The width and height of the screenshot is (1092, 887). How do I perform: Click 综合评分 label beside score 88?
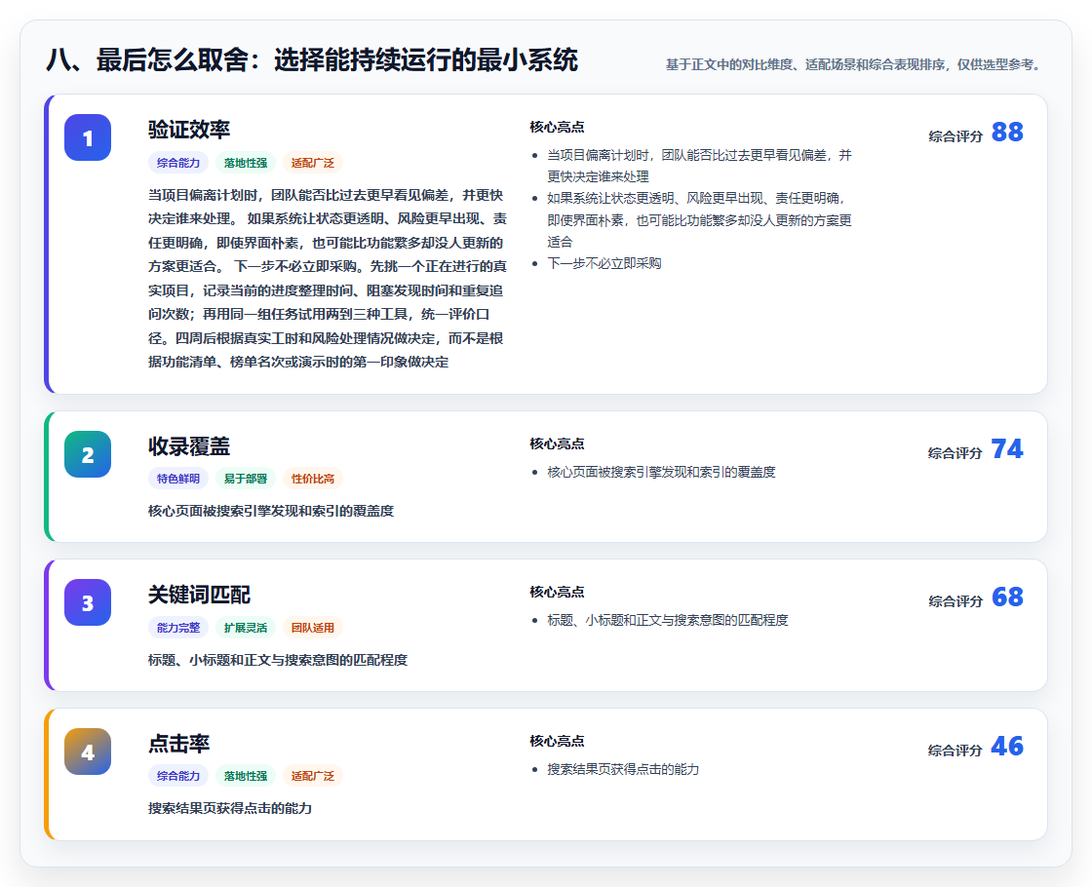[955, 135]
